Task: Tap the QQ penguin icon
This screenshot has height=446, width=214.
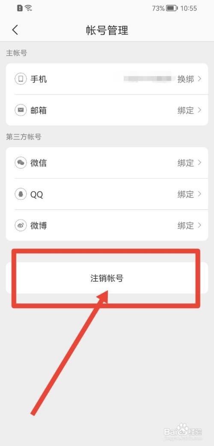Action: tap(21, 194)
